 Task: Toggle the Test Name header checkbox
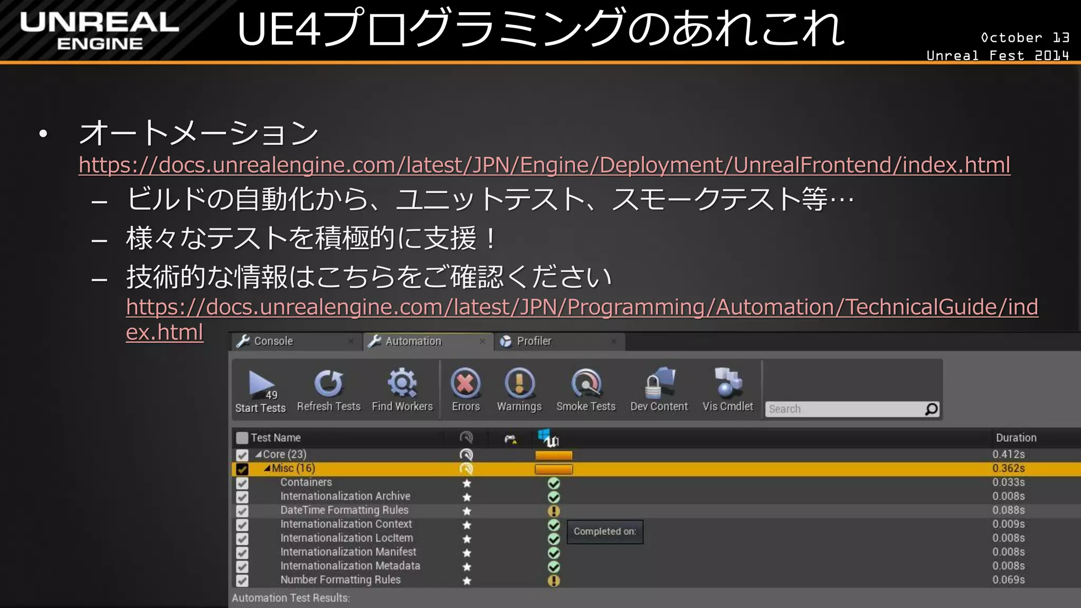[242, 438]
